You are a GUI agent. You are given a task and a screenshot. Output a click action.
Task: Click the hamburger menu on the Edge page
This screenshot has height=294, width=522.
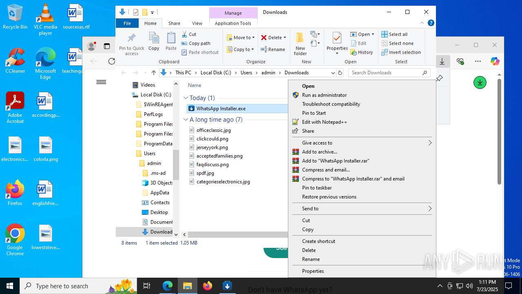point(101,82)
